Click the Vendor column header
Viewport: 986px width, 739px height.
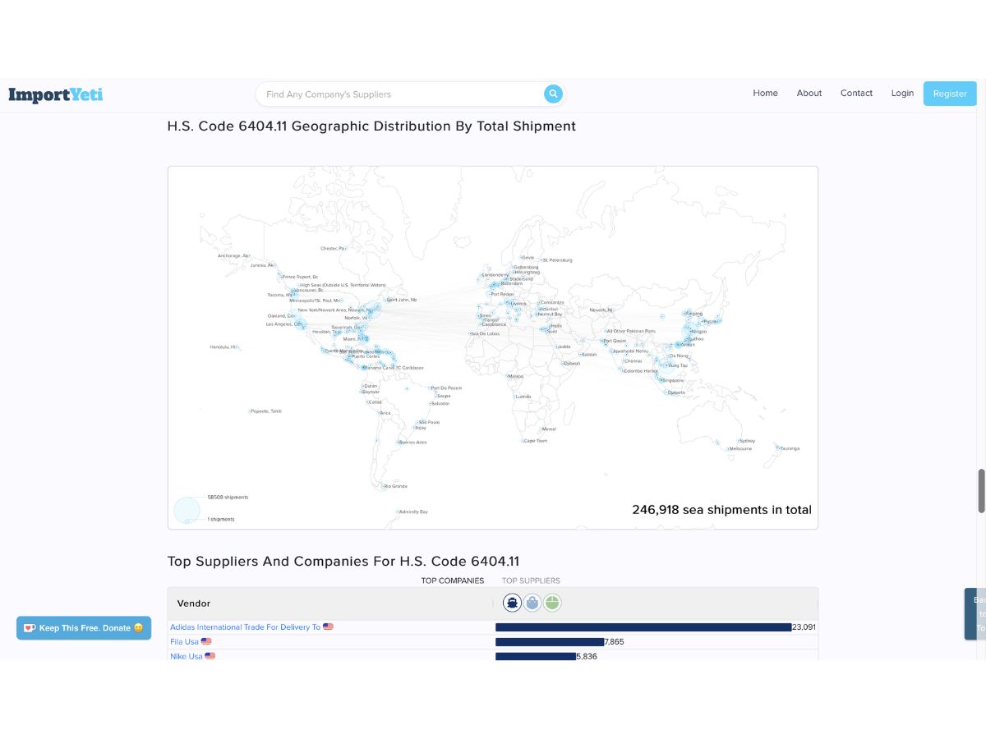[194, 604]
